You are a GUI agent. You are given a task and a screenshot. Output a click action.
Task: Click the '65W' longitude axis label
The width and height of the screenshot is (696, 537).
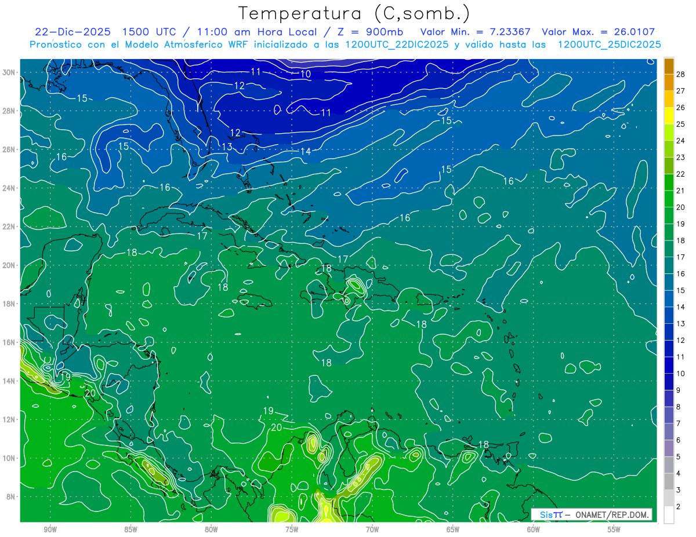[x=453, y=529]
